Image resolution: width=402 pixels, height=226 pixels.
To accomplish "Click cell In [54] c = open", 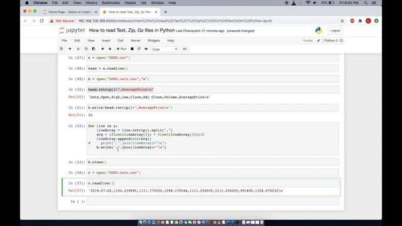I will point(213,173).
